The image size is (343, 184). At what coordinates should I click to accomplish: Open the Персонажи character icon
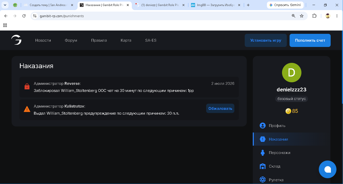[x=263, y=153]
